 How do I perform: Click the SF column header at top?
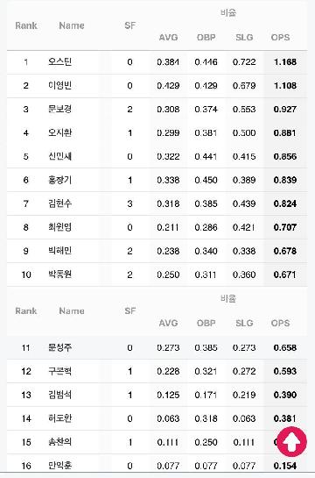pyautogui.click(x=129, y=25)
